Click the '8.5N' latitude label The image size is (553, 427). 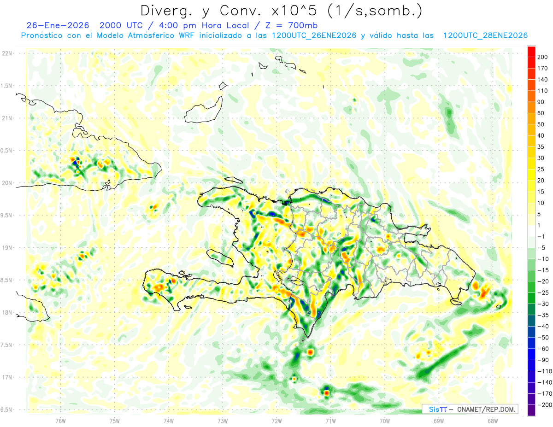[7, 280]
